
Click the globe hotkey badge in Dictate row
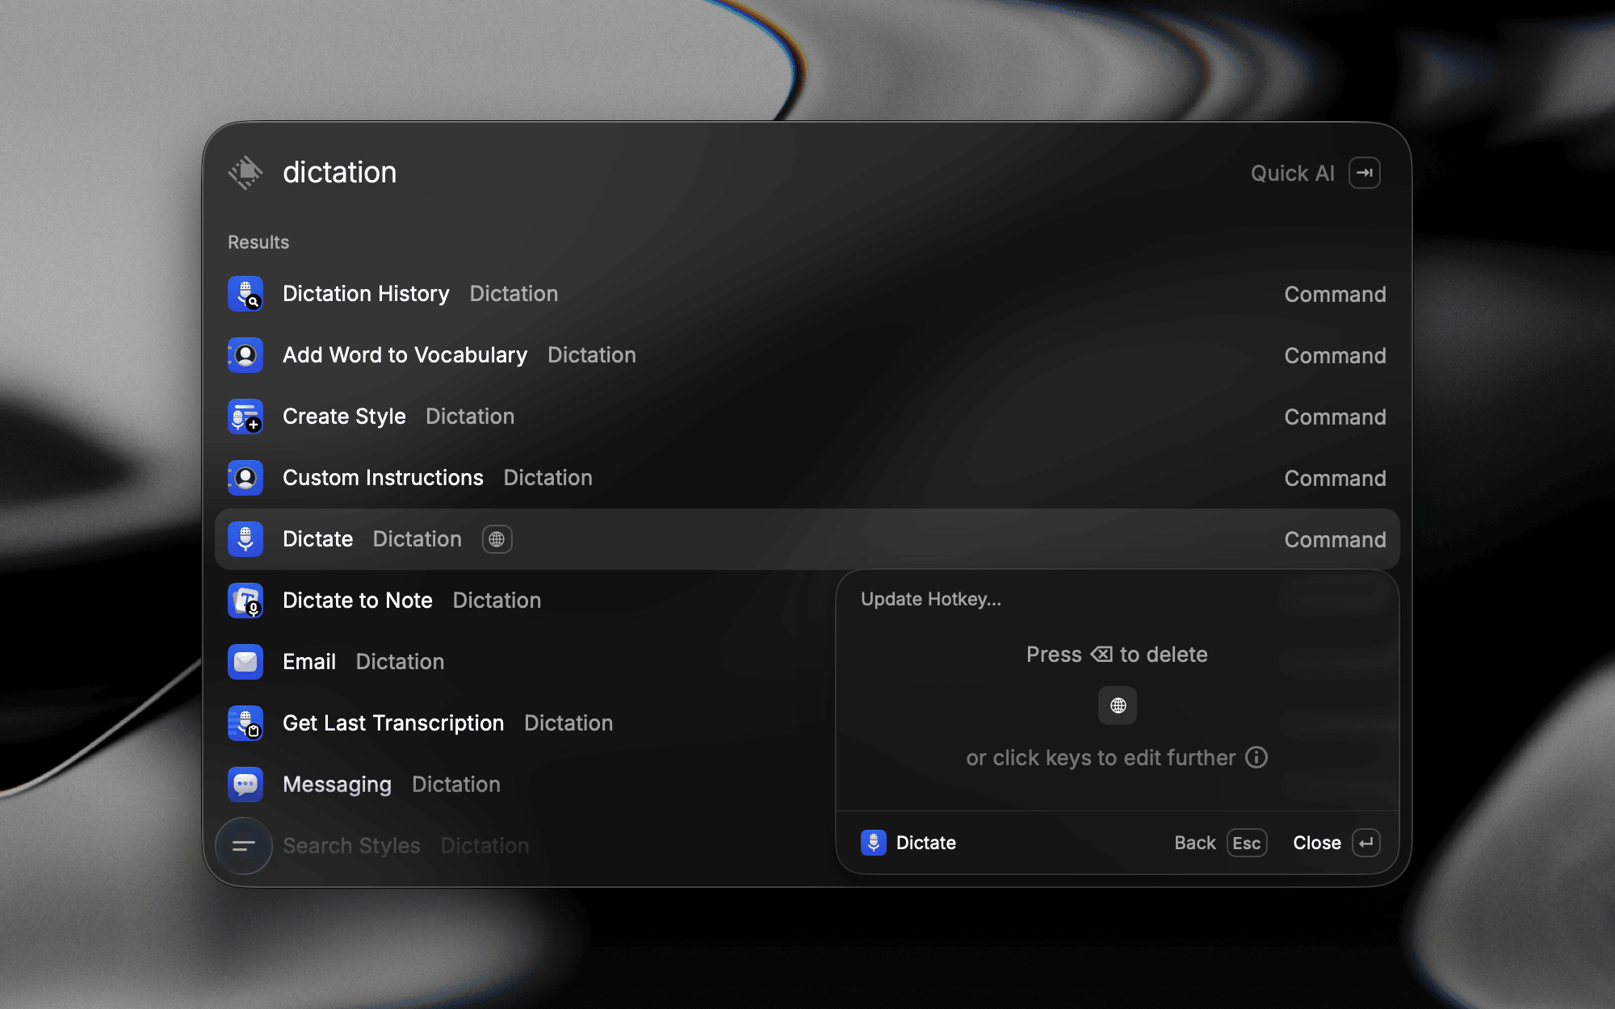click(x=497, y=539)
